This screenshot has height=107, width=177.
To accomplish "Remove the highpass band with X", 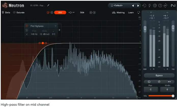I will tap(27, 34).
